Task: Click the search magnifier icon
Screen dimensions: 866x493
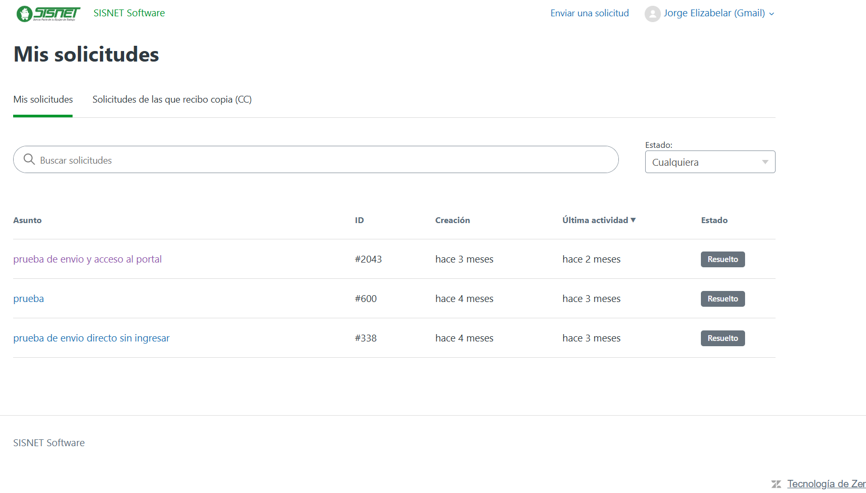Action: [29, 159]
